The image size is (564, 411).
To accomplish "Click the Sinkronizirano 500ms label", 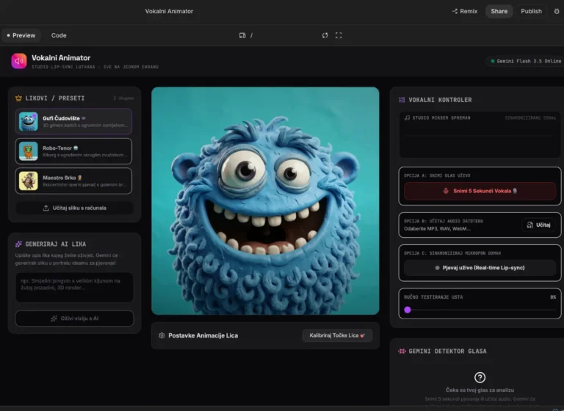I will (x=530, y=118).
